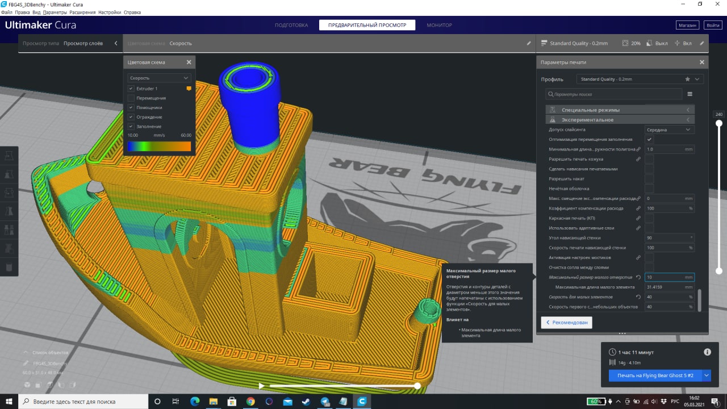Click the print settings panel scrollbar
Viewport: 727px width, 409px height.
coord(700,300)
